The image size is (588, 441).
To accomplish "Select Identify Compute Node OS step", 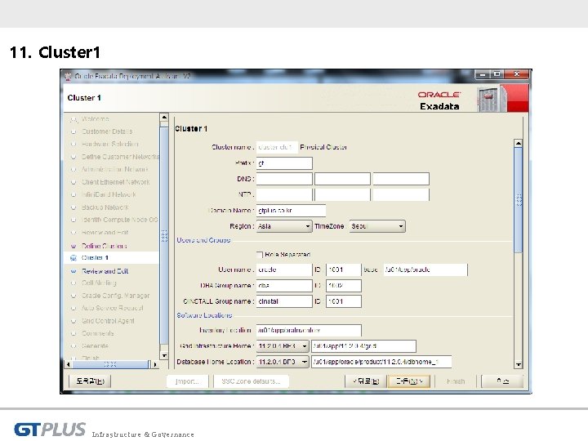I will pos(119,220).
